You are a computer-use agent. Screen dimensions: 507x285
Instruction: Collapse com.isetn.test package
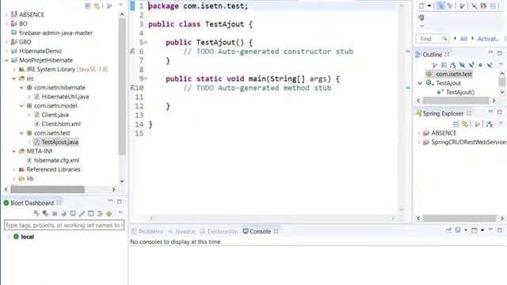(x=21, y=133)
